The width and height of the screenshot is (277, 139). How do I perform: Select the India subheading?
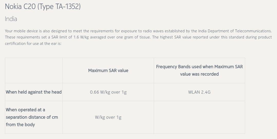pos(11,19)
